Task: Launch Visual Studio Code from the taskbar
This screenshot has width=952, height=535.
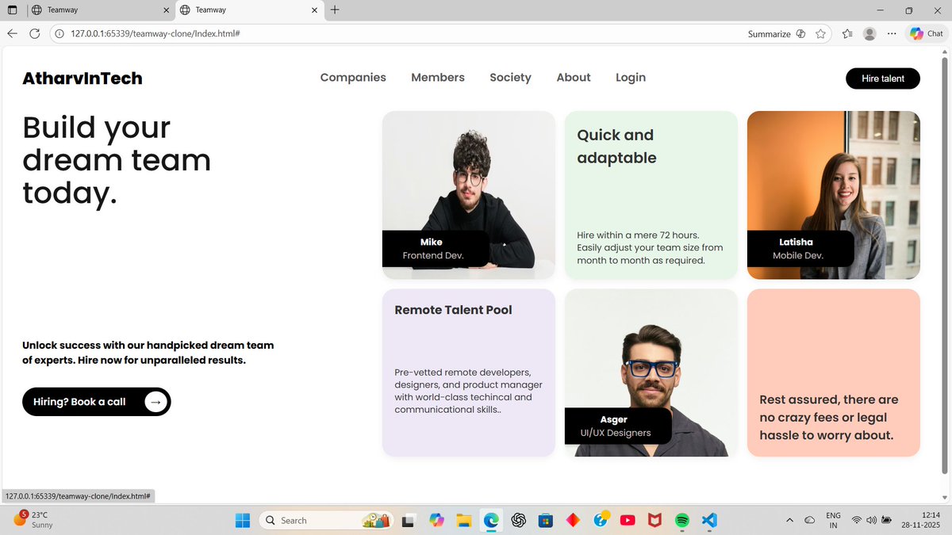Action: (x=708, y=520)
